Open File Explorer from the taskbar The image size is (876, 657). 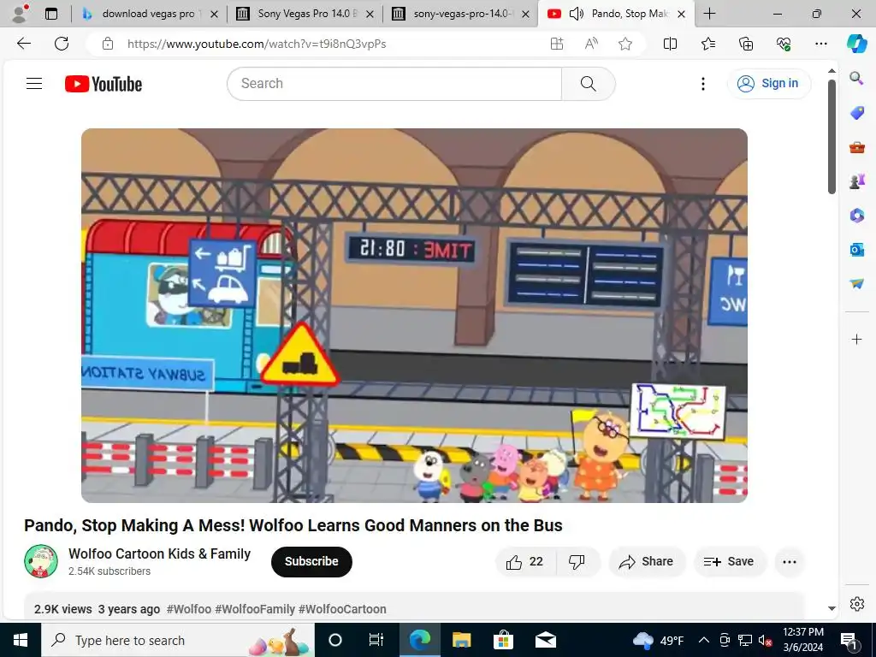point(461,640)
